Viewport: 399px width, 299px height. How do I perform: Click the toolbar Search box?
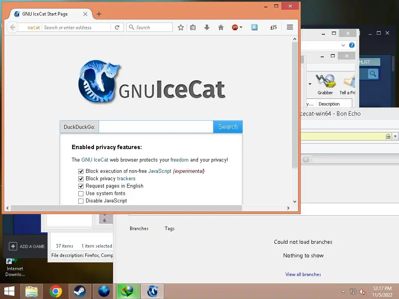149,27
